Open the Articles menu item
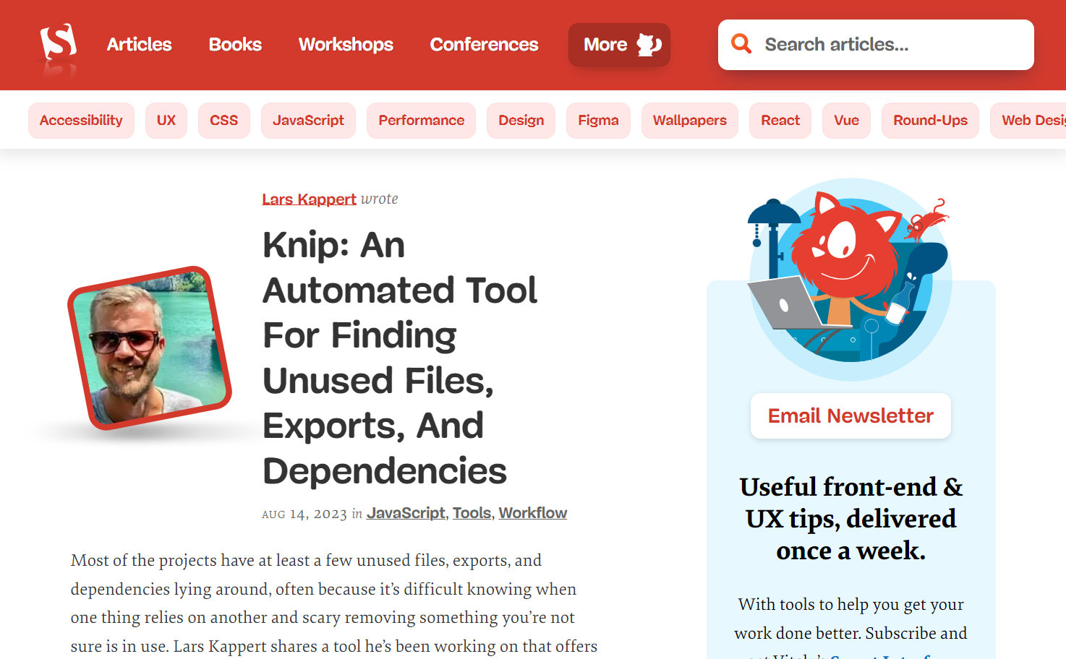Screen dimensions: 1066x659 tap(139, 45)
